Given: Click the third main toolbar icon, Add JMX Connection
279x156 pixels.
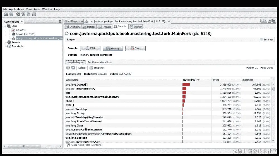Looking at the screenshot, I should coord(18,14).
